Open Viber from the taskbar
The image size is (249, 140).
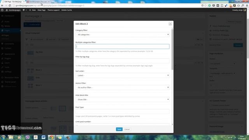click(27, 137)
